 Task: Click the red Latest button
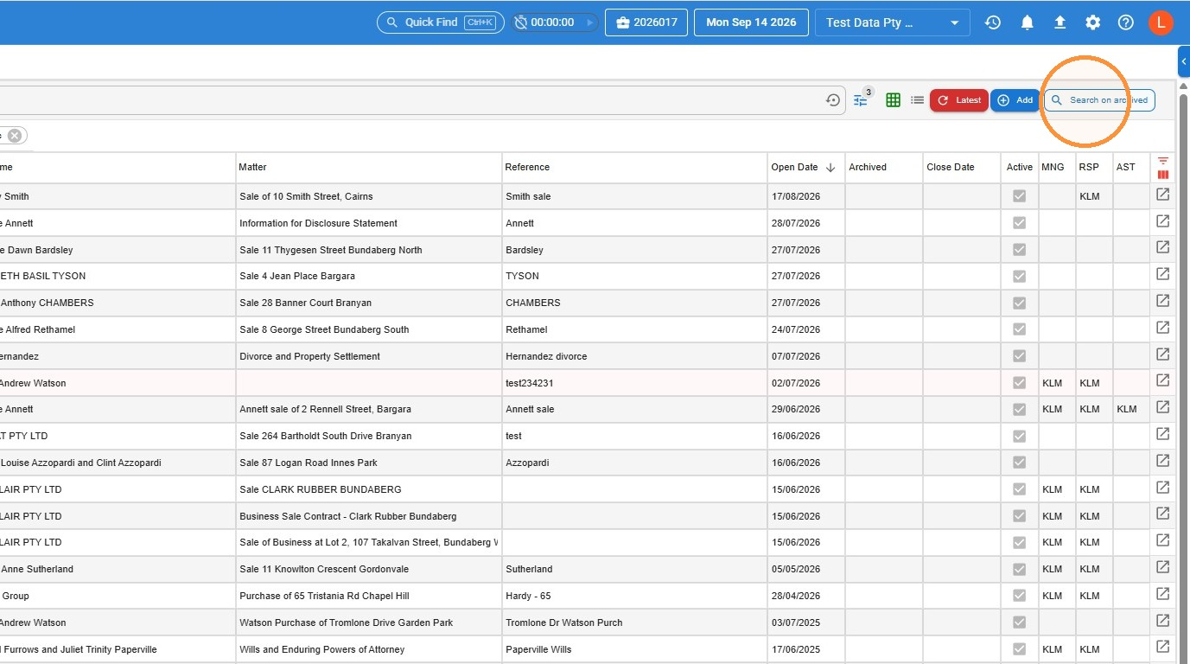tap(959, 100)
